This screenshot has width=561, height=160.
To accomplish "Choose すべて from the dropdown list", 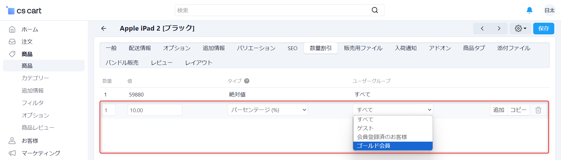I will point(393,119).
